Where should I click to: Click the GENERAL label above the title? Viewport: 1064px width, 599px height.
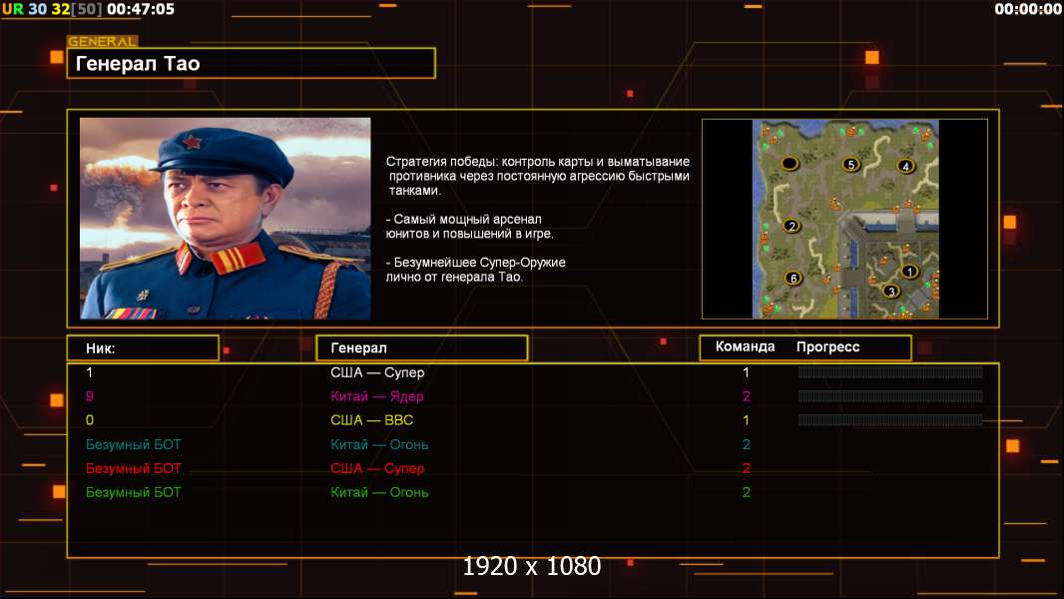click(x=103, y=41)
